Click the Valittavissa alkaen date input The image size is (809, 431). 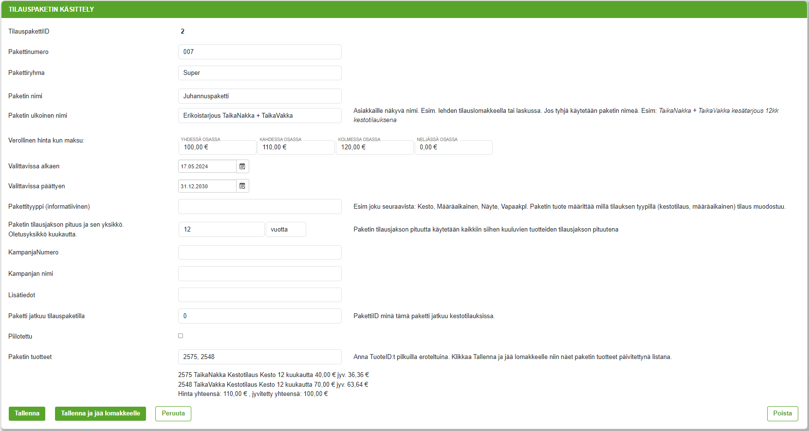[207, 166]
